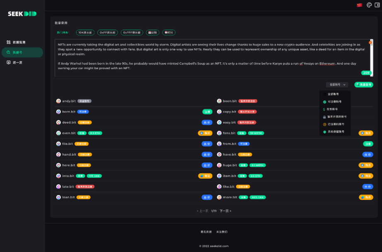Image resolution: width=382 pixels, height=252 pixels.
Task: Click the avatar icon next to huge.bit
Action: coord(219,165)
